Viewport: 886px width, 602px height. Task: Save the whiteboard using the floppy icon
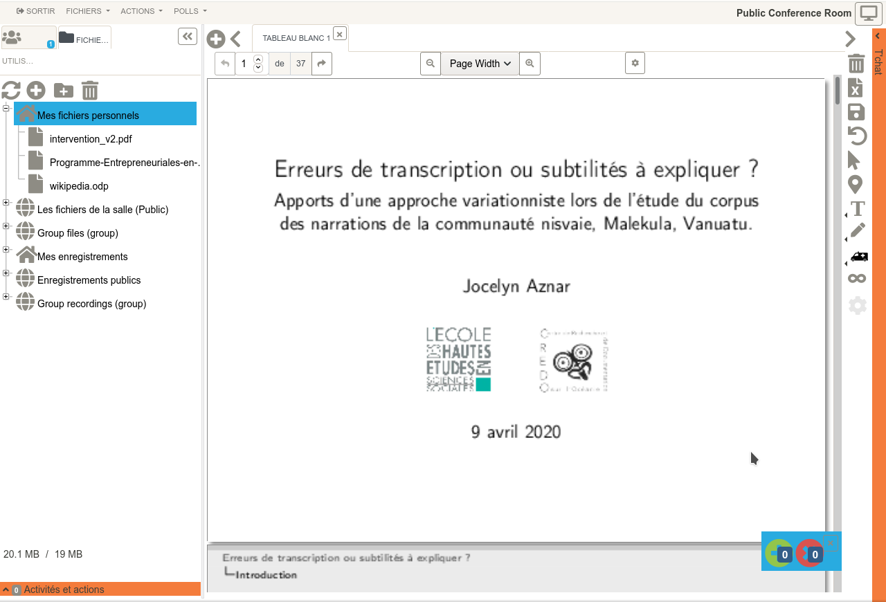pyautogui.click(x=856, y=112)
